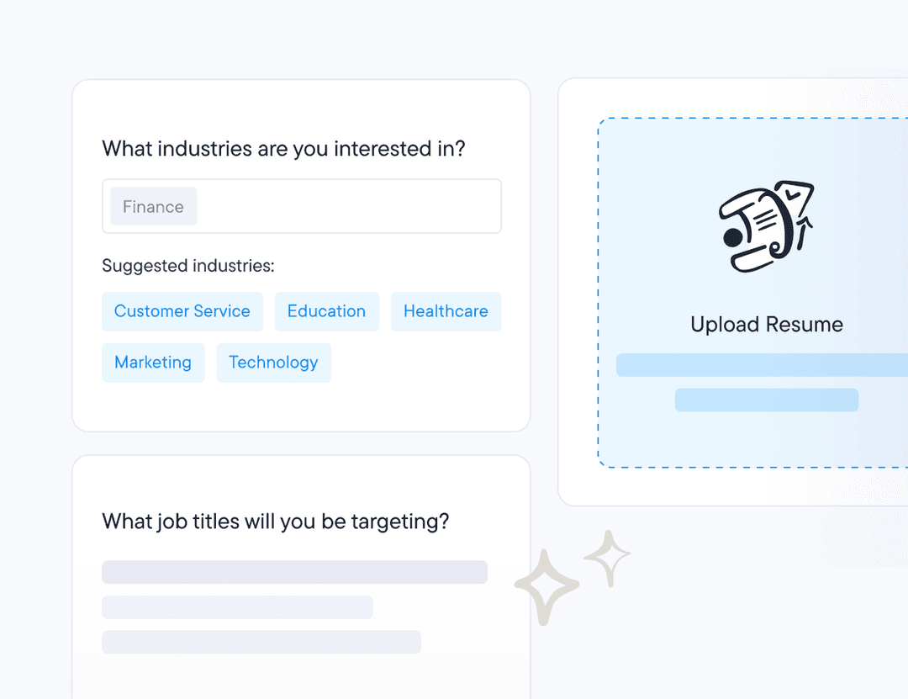Click the small sparkle star icon
Image resolution: width=908 pixels, height=699 pixels.
tap(607, 557)
